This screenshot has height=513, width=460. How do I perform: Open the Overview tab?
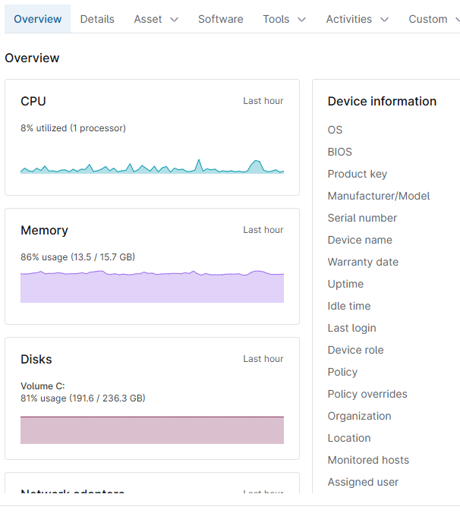pos(38,19)
